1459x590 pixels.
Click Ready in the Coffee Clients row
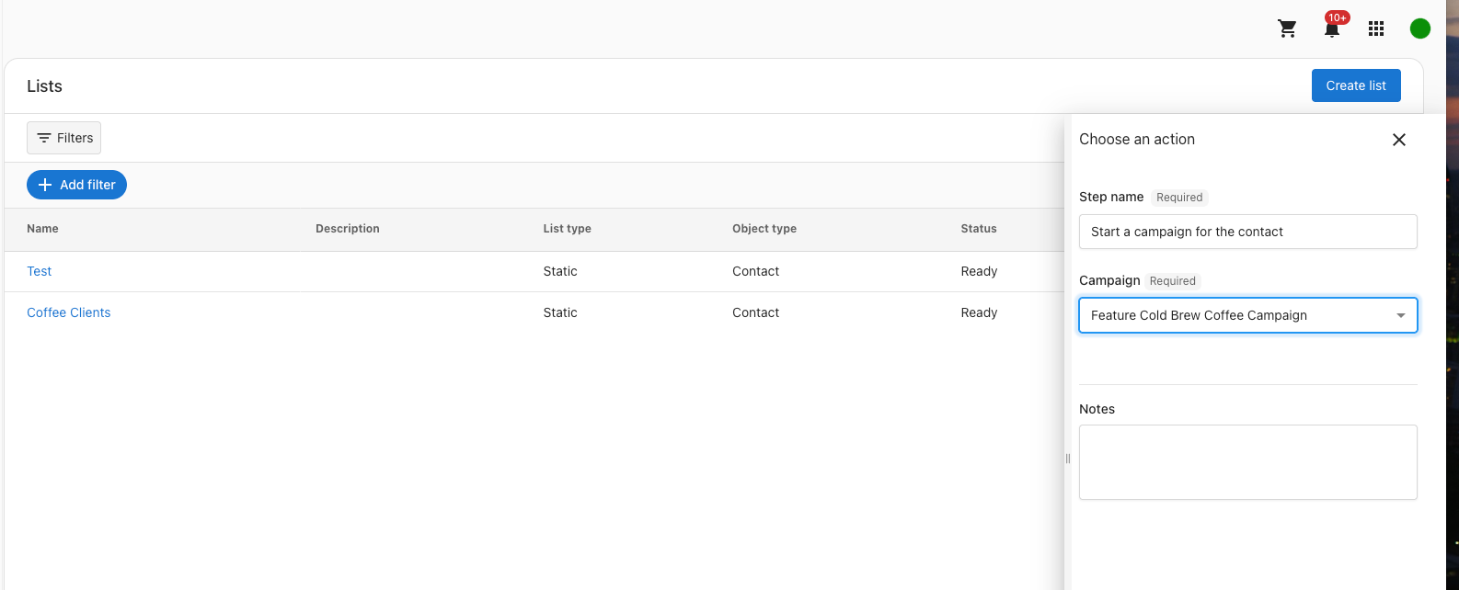[x=979, y=312]
